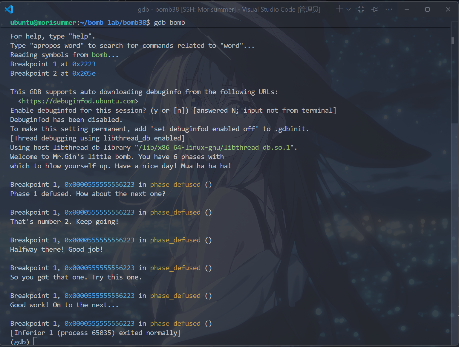Maximize the VS Code window
This screenshot has height=347, width=459.
[x=427, y=10]
